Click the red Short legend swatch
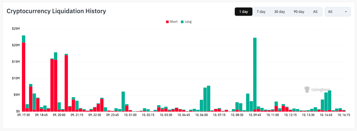 [167, 22]
